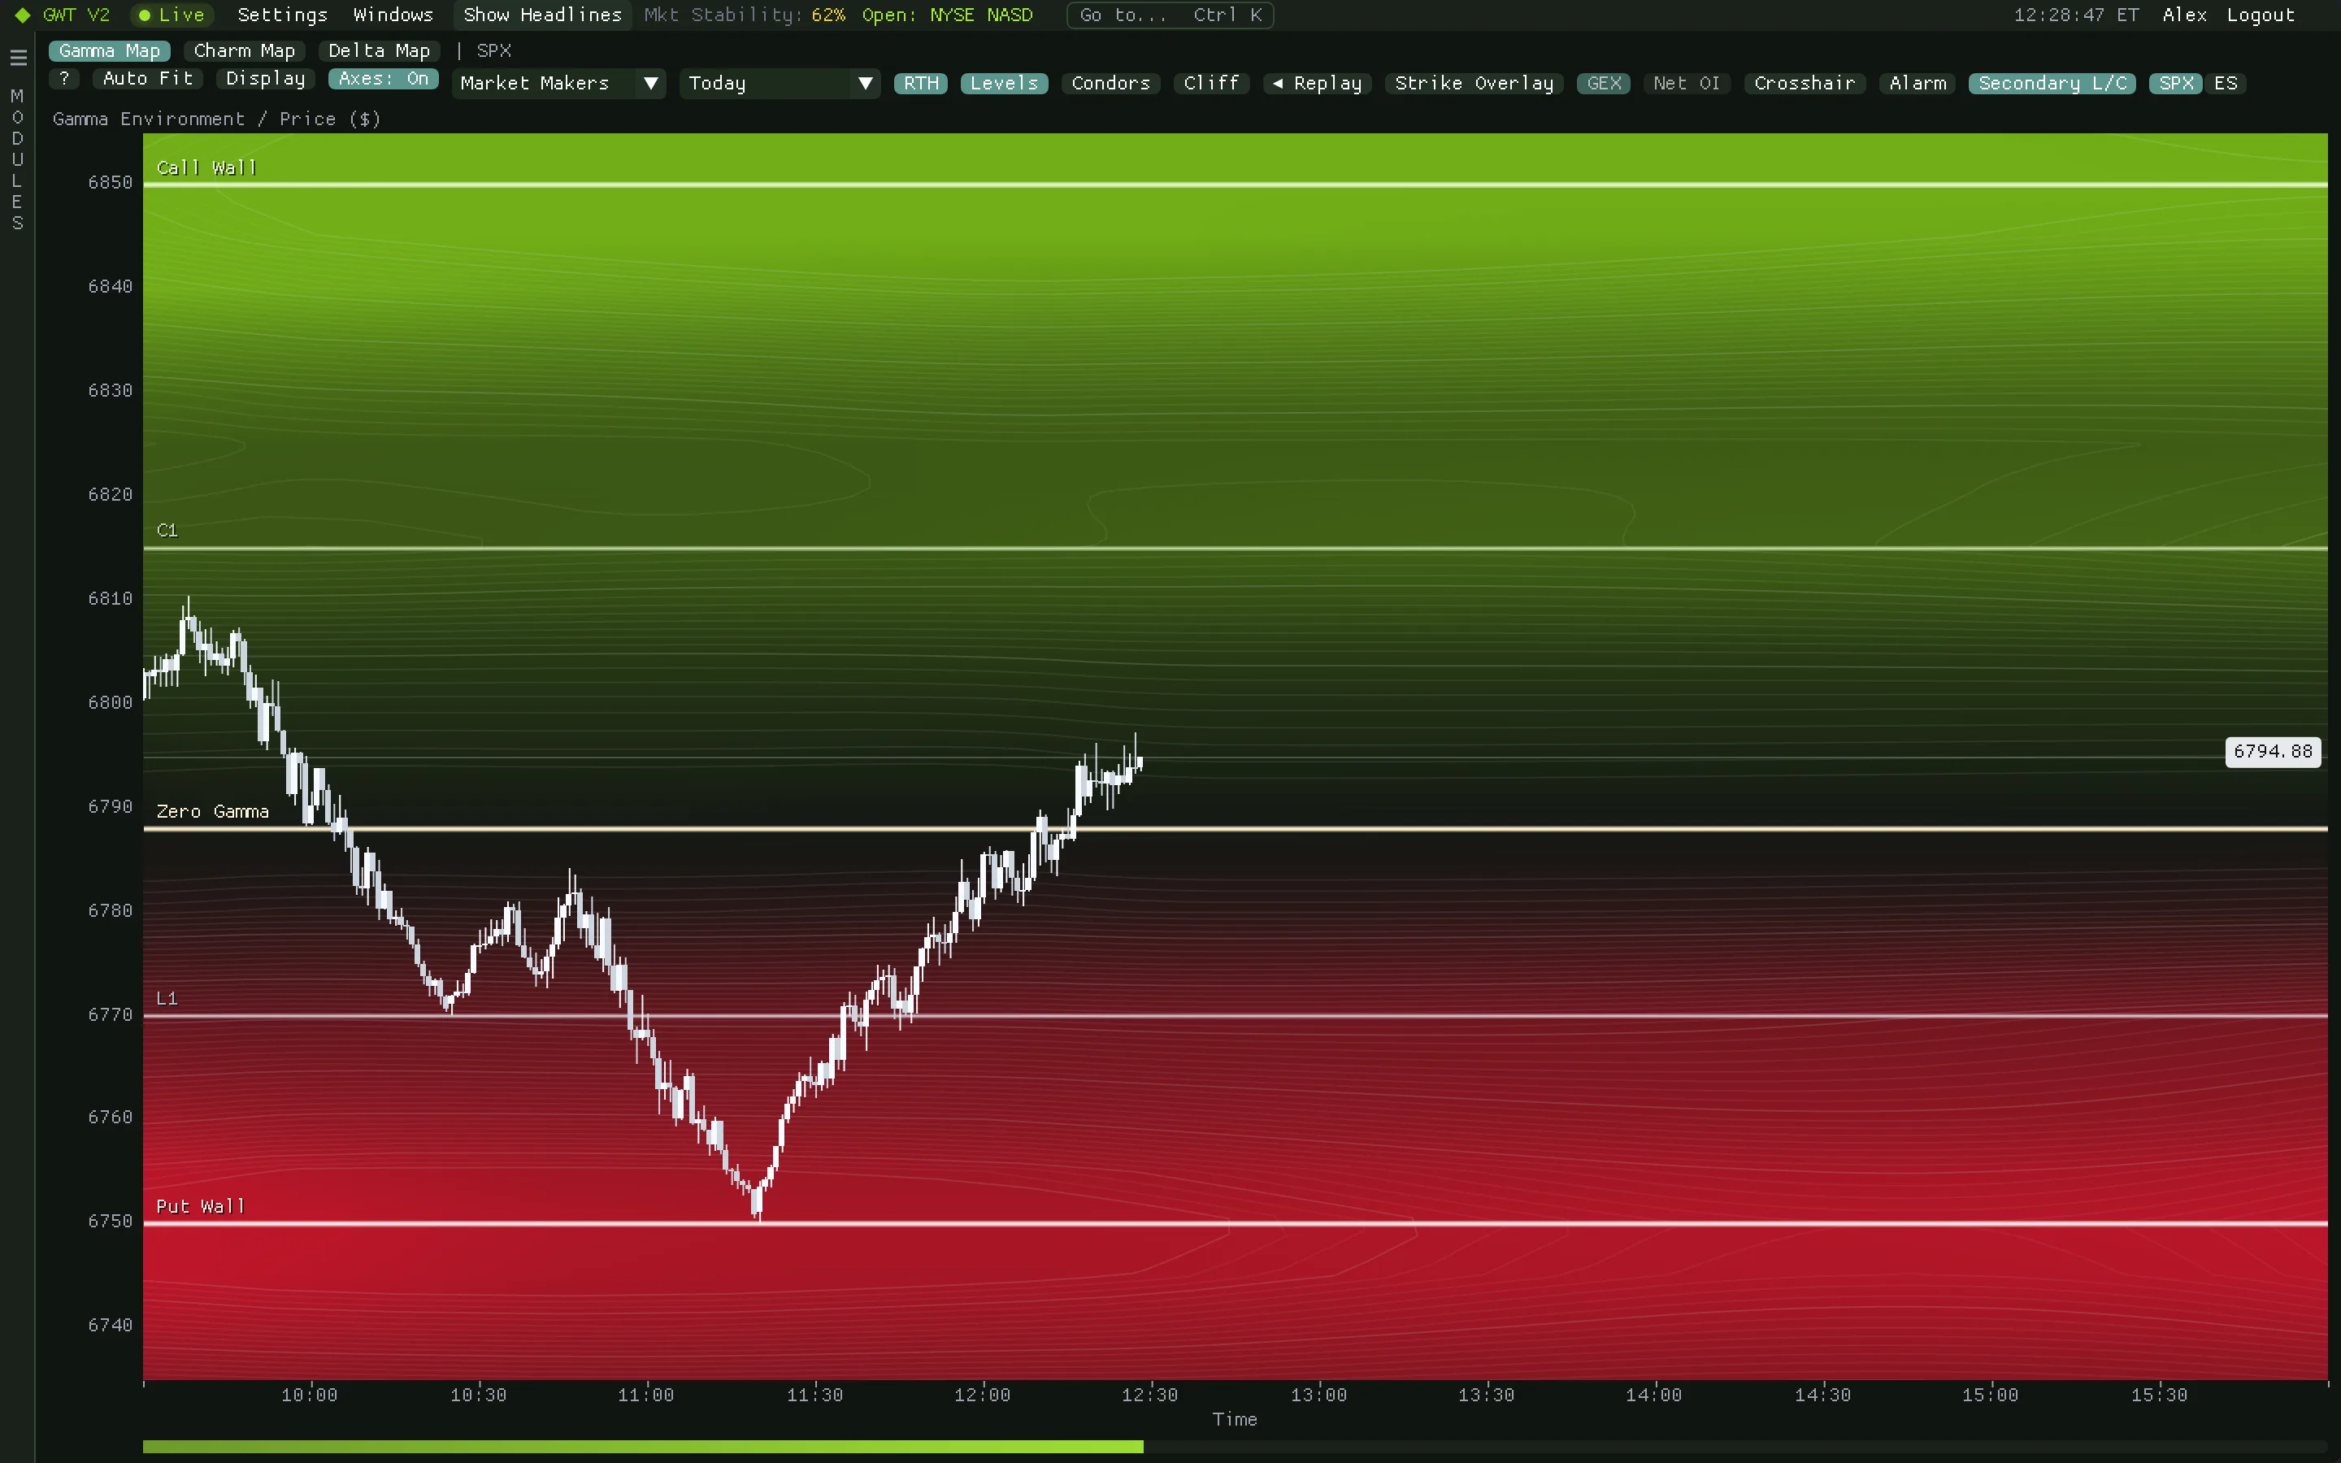Select the SPX symbol toggle
This screenshot has width=2341, height=1463.
click(2175, 85)
